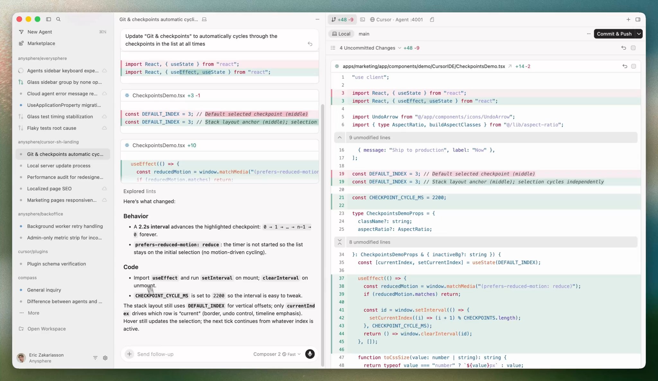Click the settings gear next to Eric Zakariasson
The width and height of the screenshot is (658, 381).
[105, 358]
